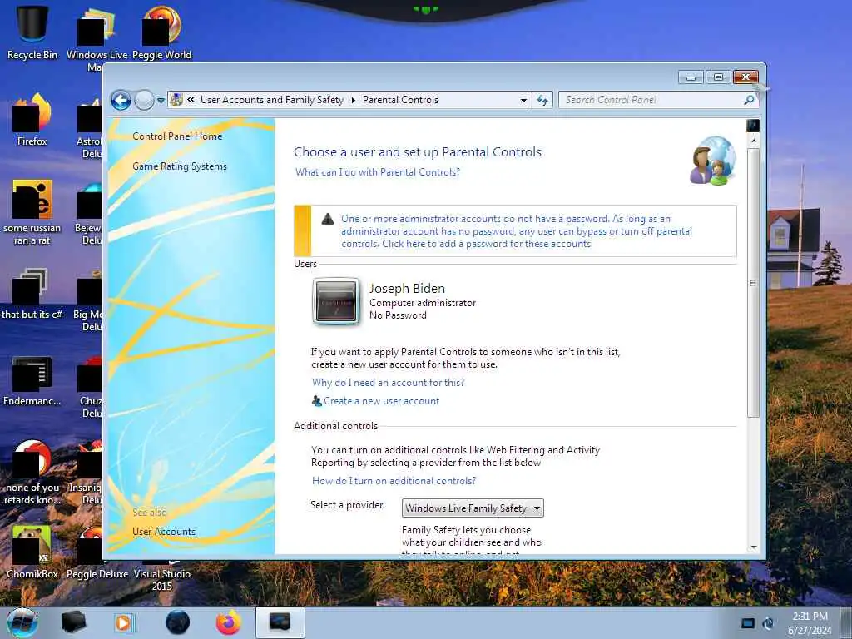Minimize the Parental Controls window
Image resolution: width=852 pixels, height=639 pixels.
(691, 77)
